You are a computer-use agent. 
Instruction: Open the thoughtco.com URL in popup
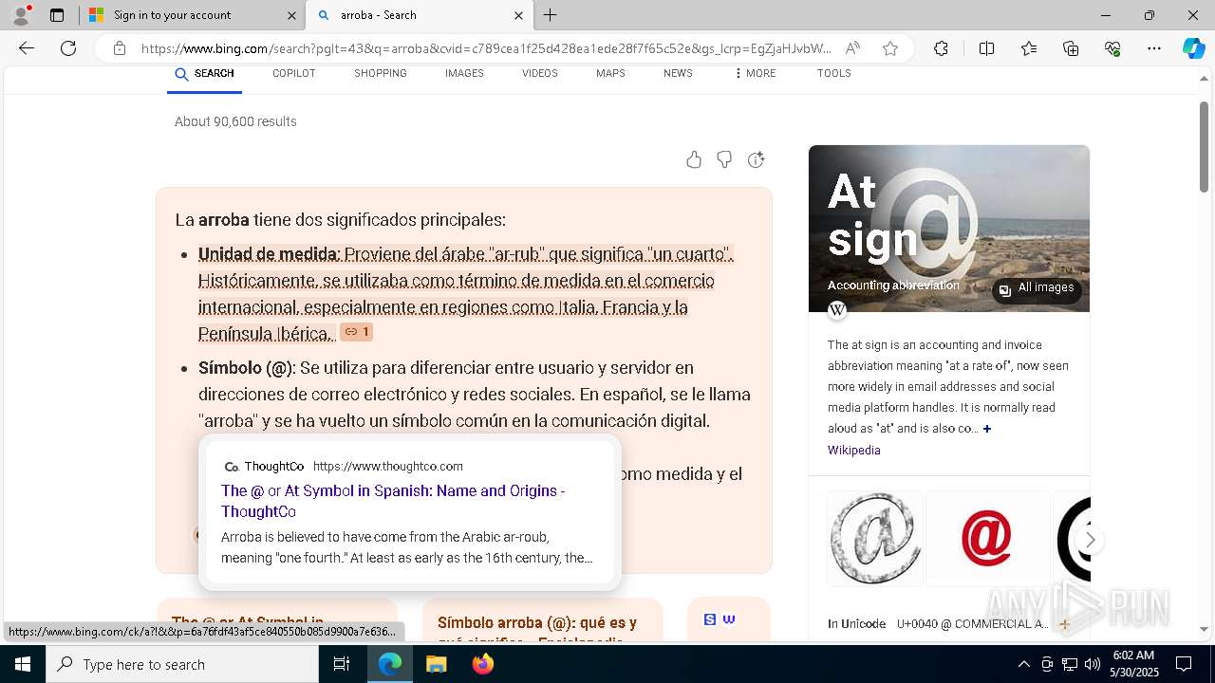(388, 466)
